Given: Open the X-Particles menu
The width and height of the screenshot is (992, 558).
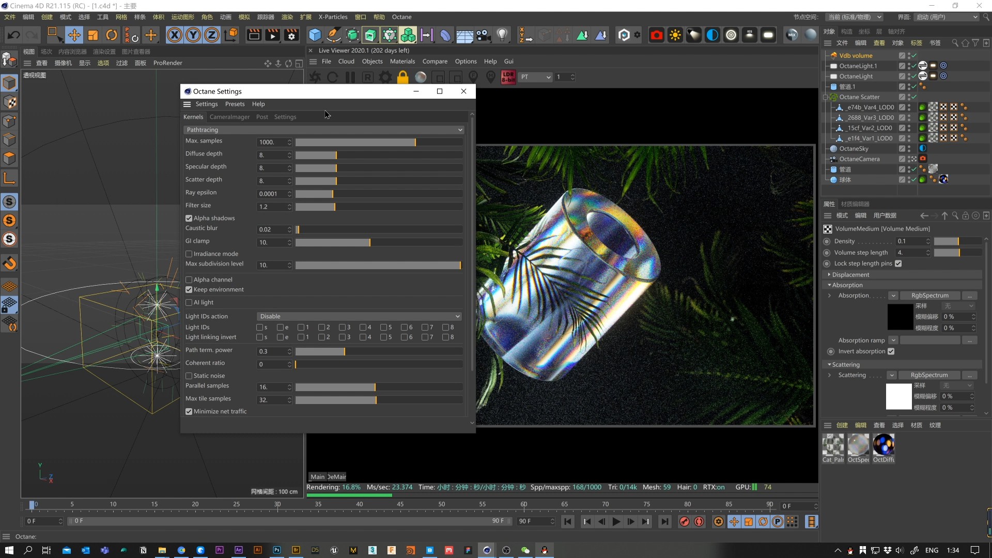Looking at the screenshot, I should 333,17.
